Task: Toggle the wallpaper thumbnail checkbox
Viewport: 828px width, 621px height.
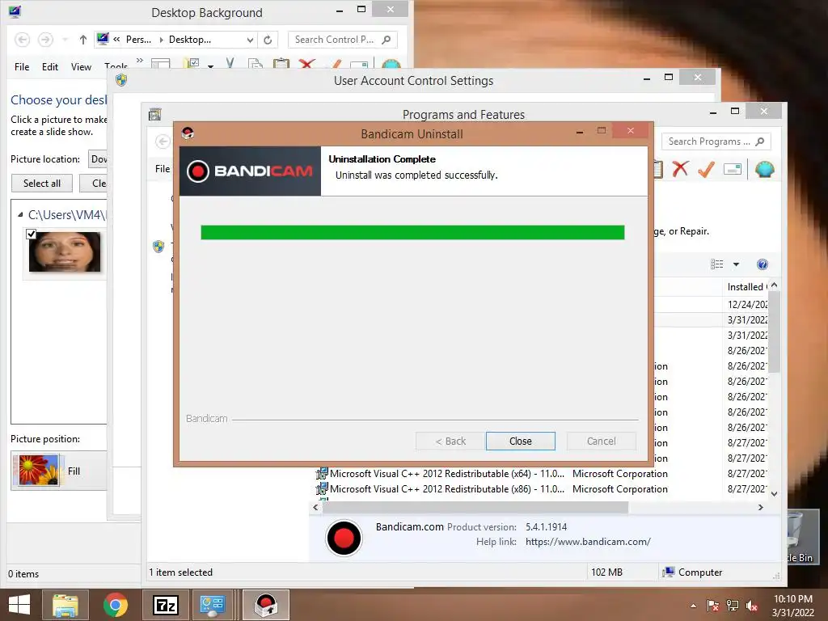Action: point(32,234)
